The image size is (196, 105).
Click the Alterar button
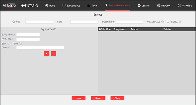point(117,98)
